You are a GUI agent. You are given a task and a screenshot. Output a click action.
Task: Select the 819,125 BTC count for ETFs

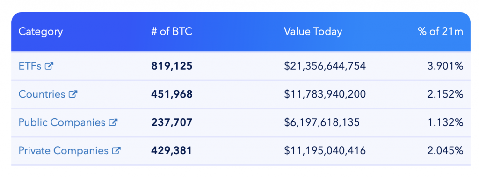click(172, 66)
